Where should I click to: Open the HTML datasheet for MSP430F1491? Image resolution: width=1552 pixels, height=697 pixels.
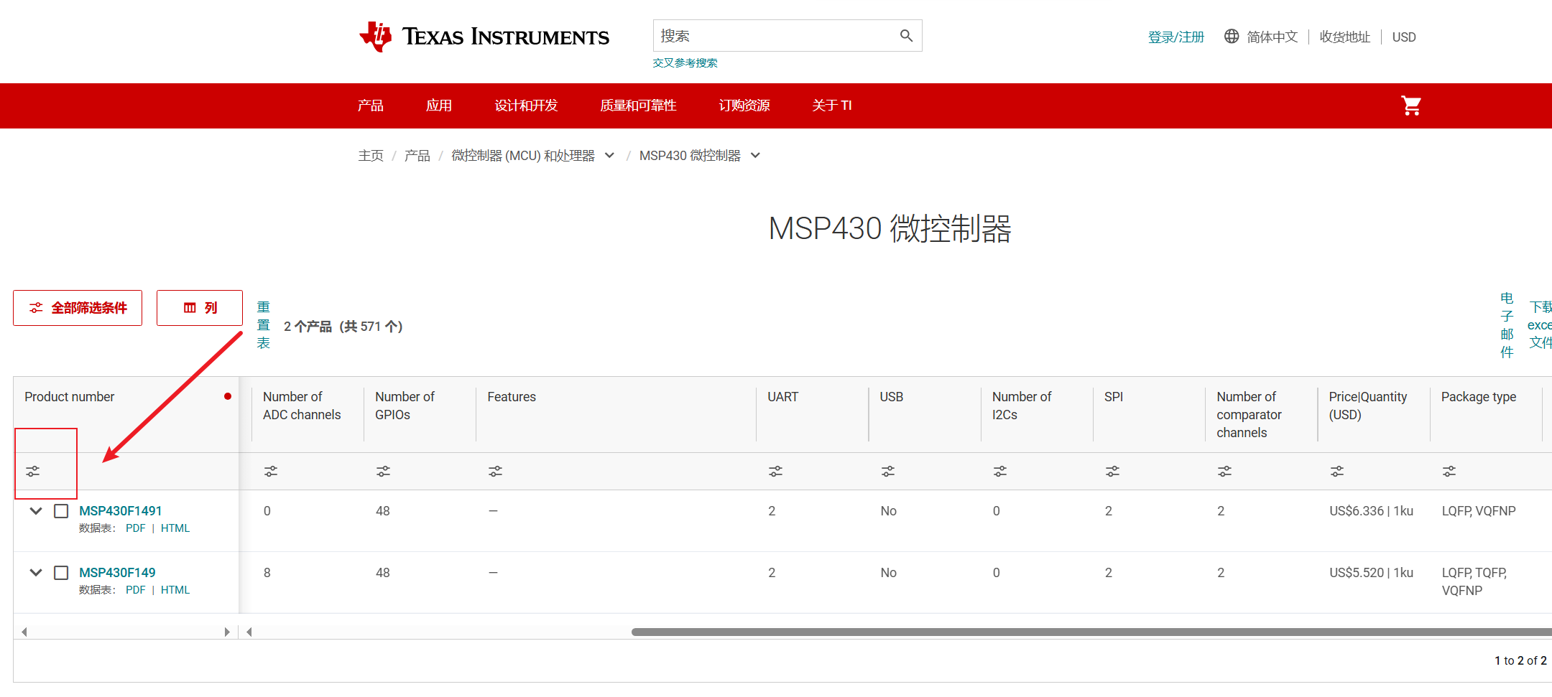175,528
